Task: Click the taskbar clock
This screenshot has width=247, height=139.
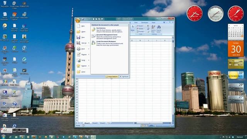Action: [240, 137]
